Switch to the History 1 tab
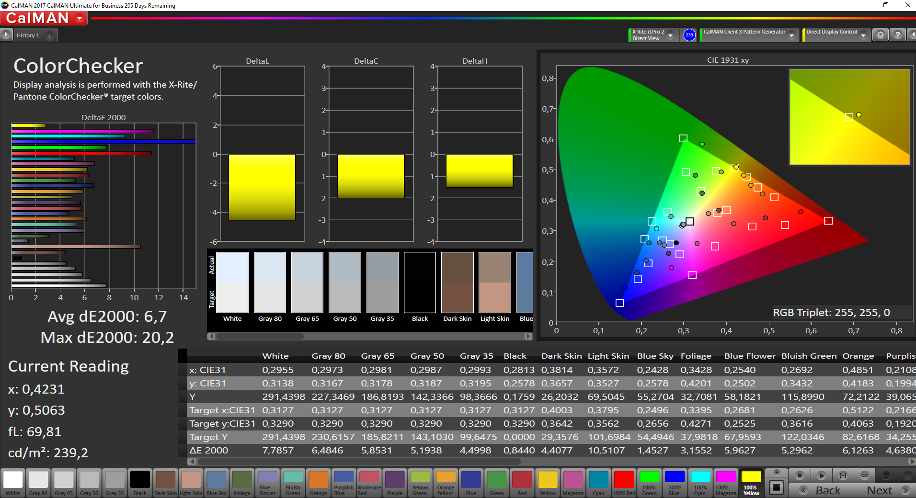 [28, 35]
